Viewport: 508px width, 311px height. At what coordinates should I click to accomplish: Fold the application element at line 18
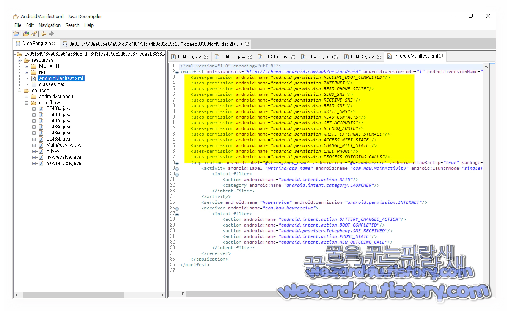point(177,163)
